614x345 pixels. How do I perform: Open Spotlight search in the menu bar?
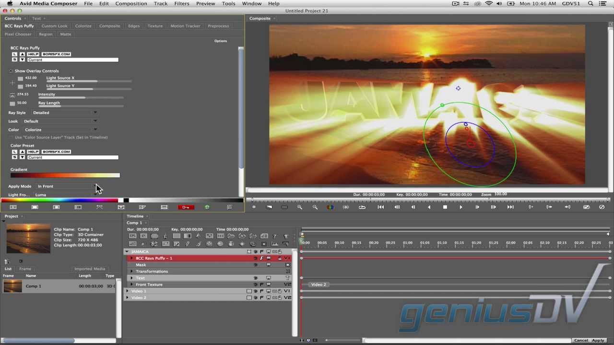point(590,3)
